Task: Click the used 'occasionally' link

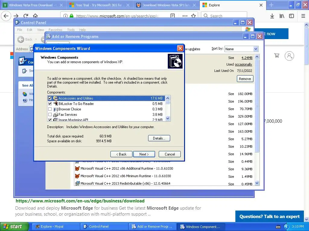Action: (244, 64)
